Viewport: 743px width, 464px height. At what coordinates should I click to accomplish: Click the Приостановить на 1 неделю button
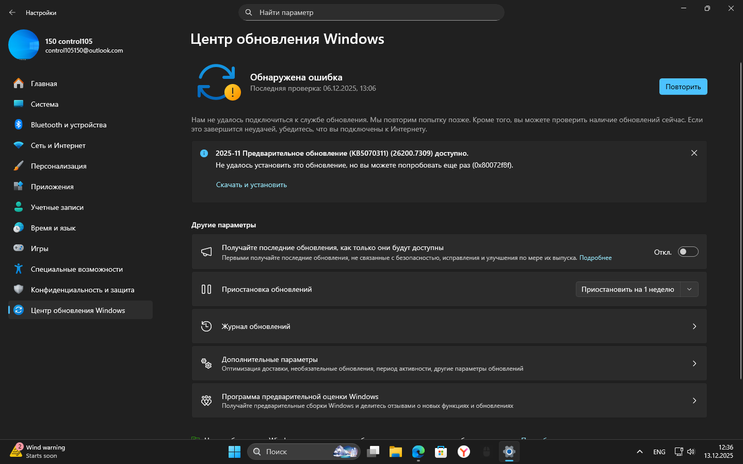pos(628,289)
